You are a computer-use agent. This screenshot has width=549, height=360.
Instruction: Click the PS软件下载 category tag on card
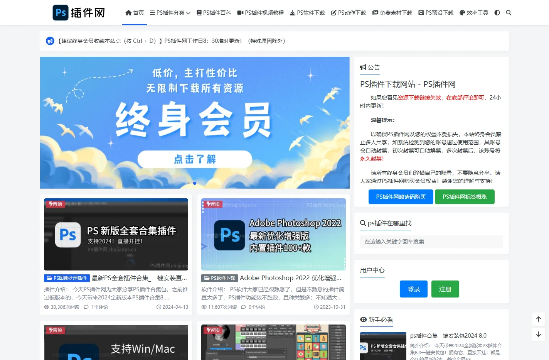point(219,278)
